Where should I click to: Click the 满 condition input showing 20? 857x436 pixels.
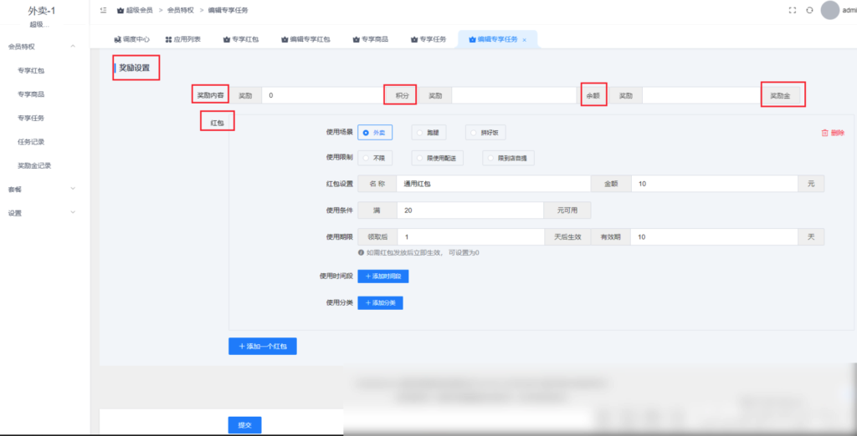[470, 210]
